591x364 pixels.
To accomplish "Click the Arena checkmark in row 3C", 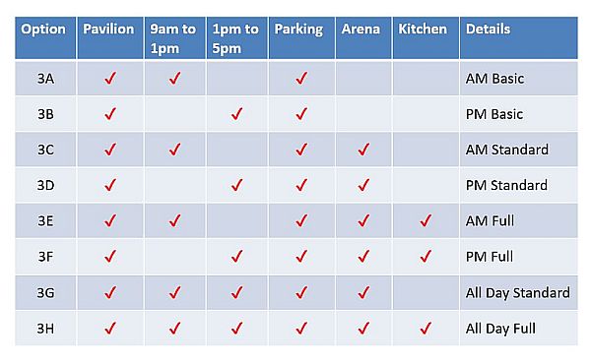I will [363, 150].
